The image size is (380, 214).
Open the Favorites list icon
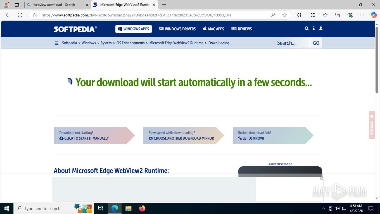(325, 15)
